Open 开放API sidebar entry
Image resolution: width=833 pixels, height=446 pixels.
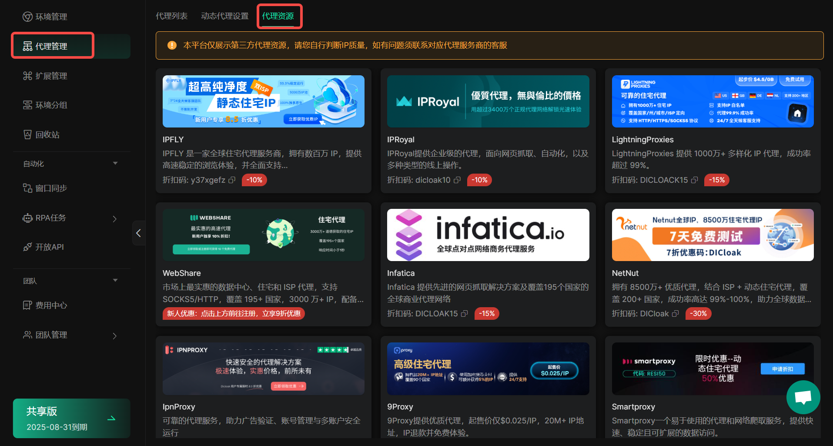72,247
